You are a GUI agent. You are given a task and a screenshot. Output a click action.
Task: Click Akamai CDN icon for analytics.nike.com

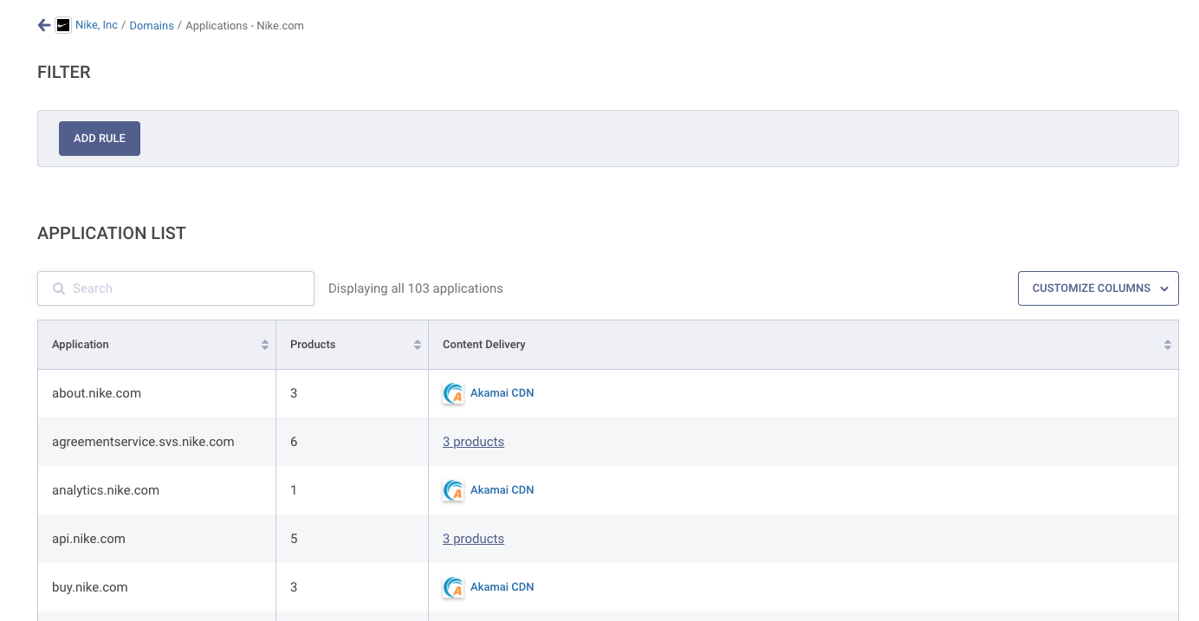click(453, 490)
